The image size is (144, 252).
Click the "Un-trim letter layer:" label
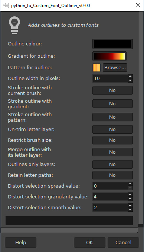(x=31, y=129)
